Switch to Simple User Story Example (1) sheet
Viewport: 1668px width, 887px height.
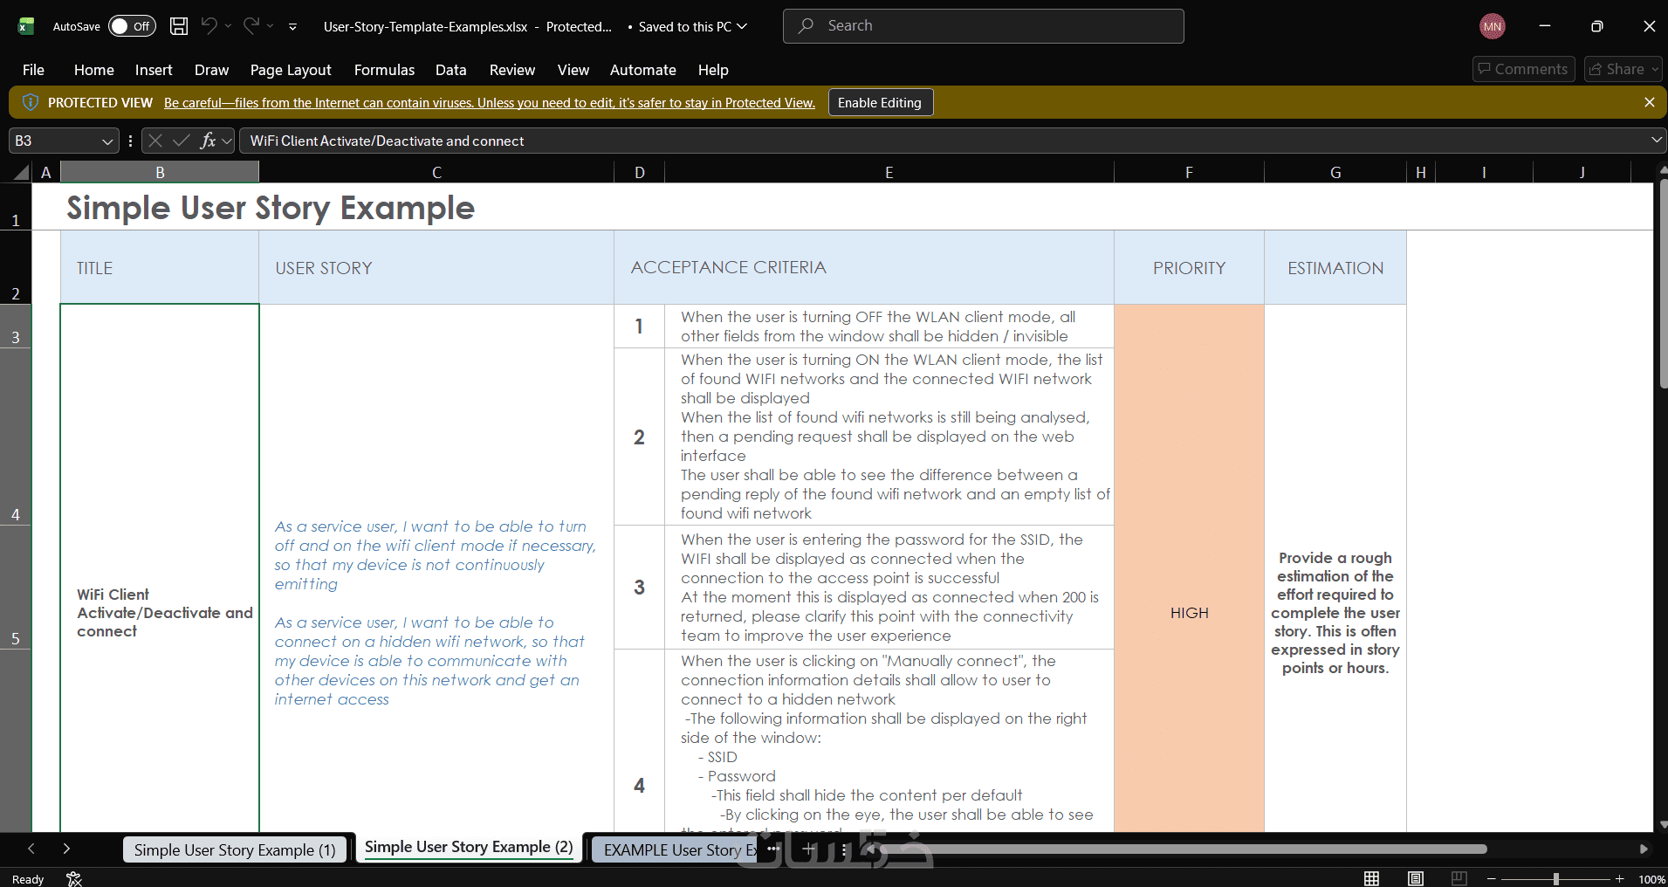[x=235, y=850]
